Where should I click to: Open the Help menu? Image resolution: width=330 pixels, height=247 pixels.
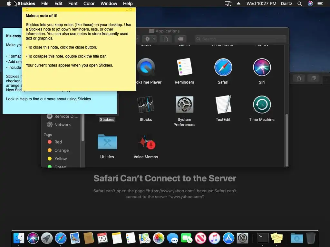tap(128, 4)
